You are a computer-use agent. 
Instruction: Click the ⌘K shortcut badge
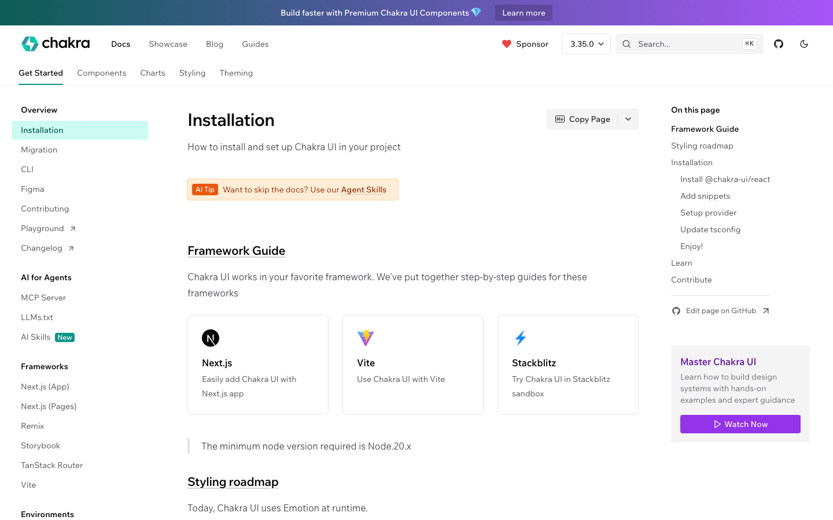pos(749,44)
